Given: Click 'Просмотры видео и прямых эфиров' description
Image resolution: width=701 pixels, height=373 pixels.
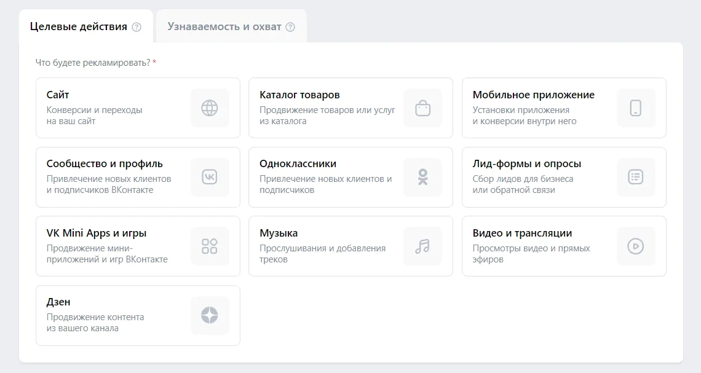Looking at the screenshot, I should (531, 254).
